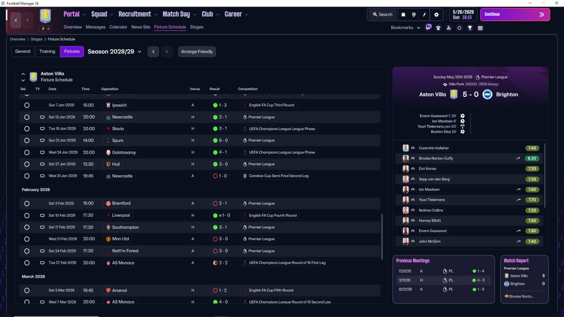Click the pencil notes icon

point(424,15)
